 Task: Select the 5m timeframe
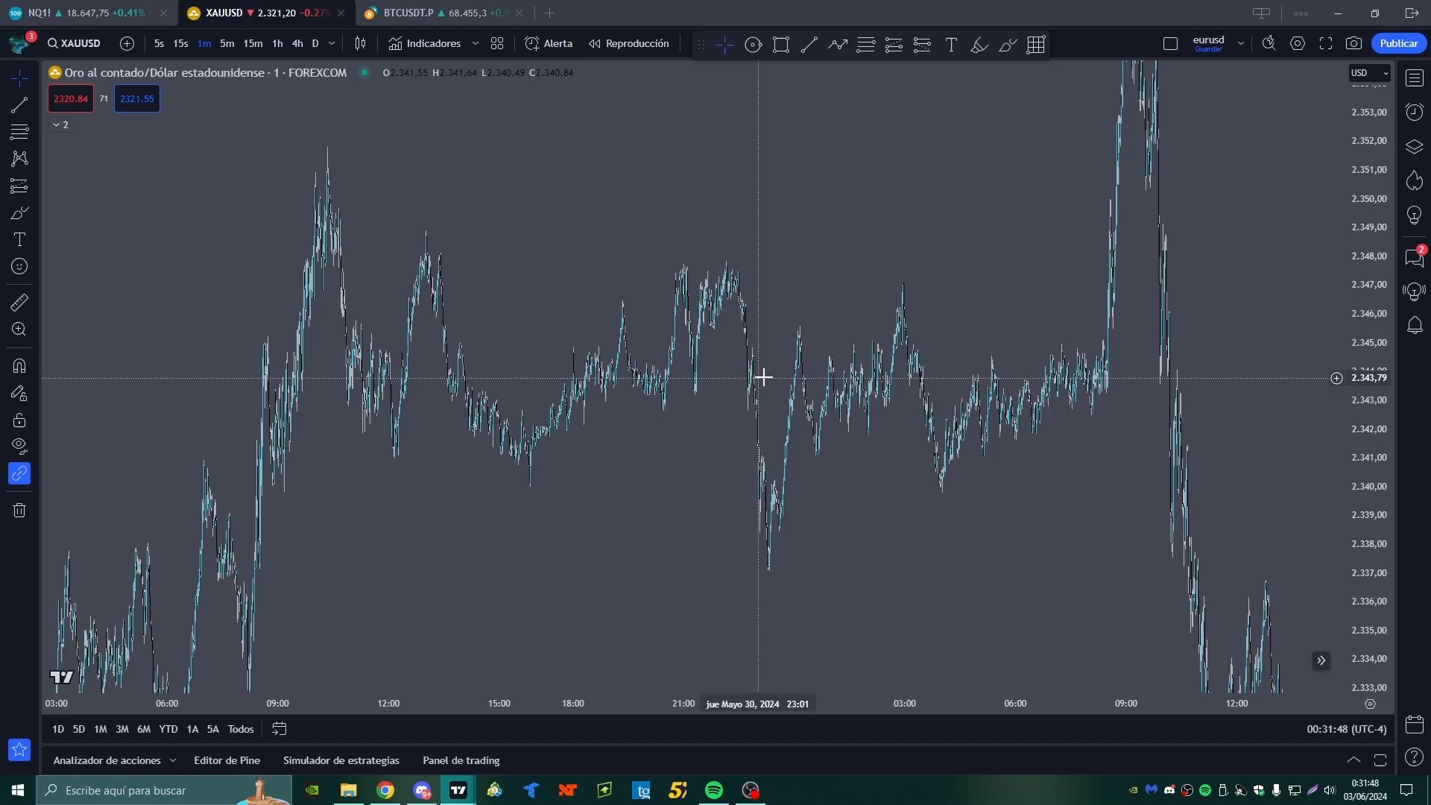[227, 44]
